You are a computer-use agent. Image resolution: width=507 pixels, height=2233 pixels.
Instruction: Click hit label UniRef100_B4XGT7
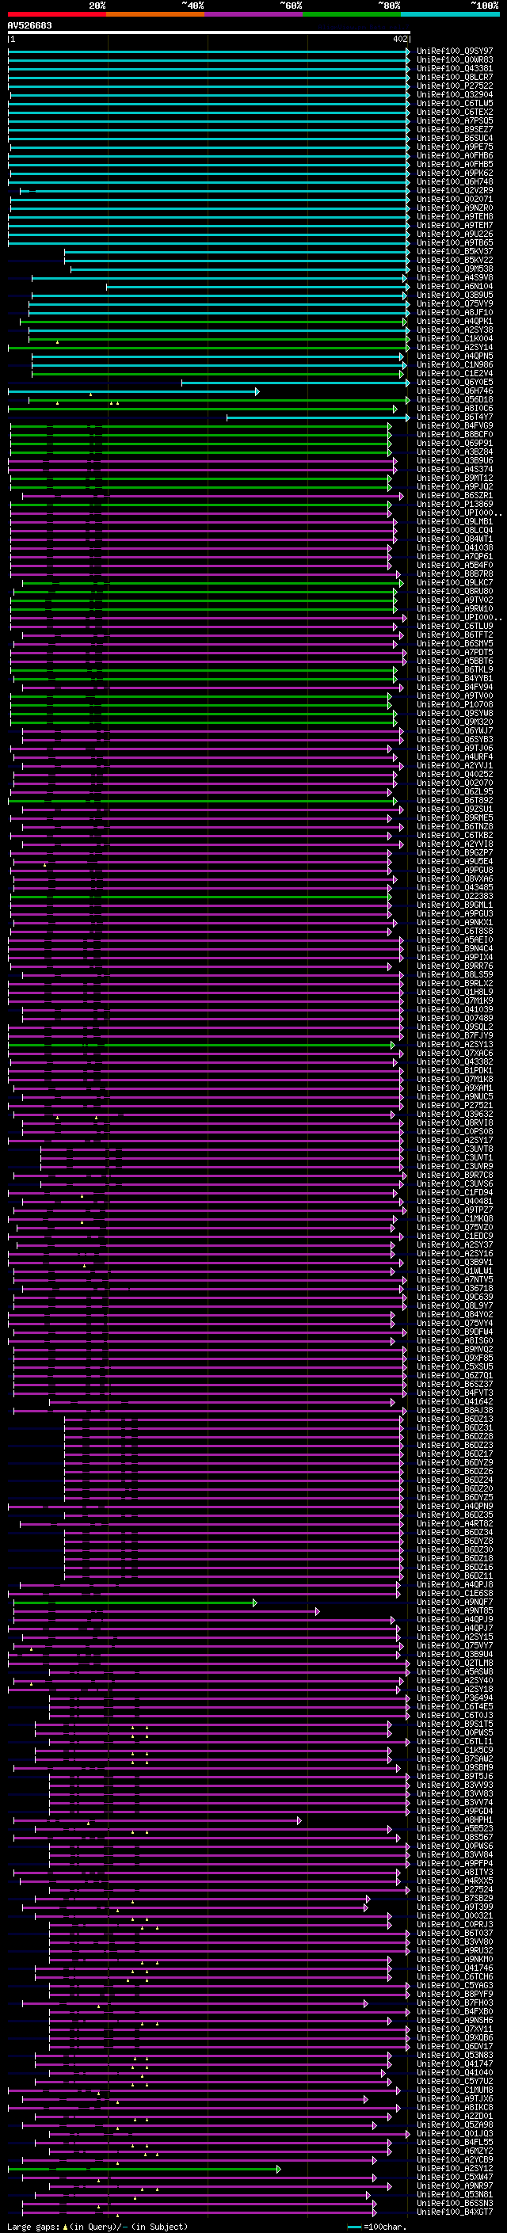(454, 2212)
